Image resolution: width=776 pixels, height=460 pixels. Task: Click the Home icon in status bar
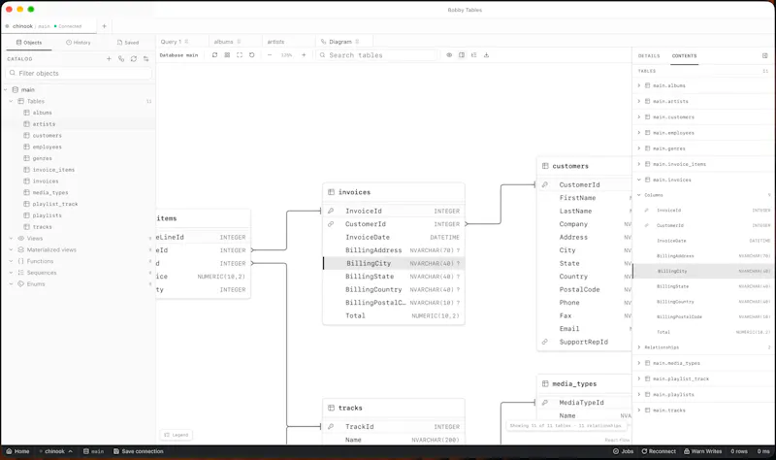[9, 451]
